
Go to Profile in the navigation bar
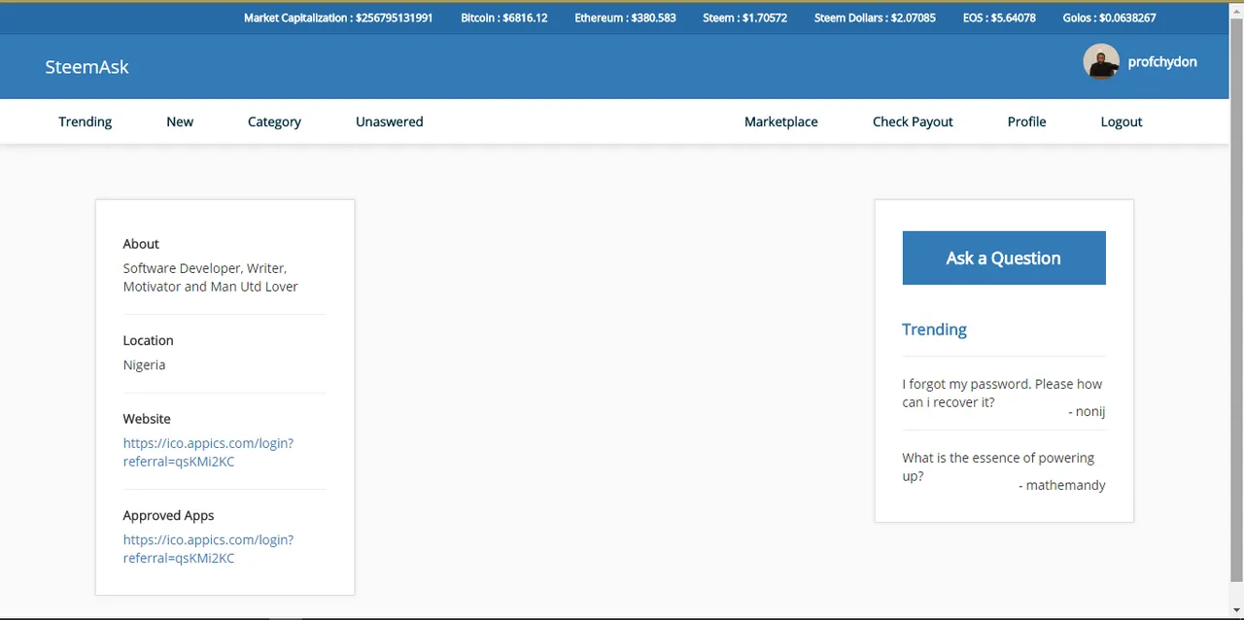click(x=1026, y=121)
